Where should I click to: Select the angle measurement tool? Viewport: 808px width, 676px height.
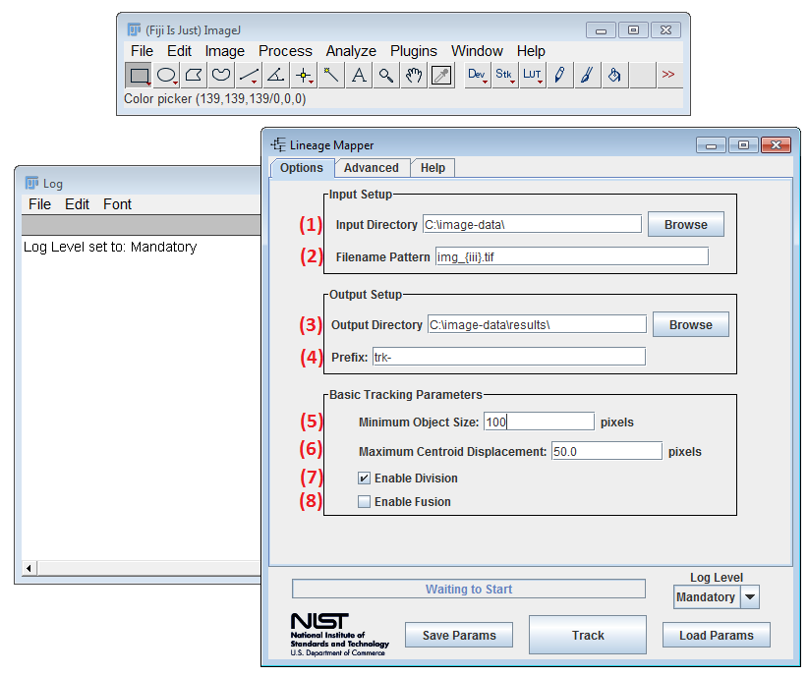click(x=275, y=75)
